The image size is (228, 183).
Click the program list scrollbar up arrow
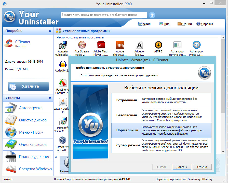tap(223, 37)
